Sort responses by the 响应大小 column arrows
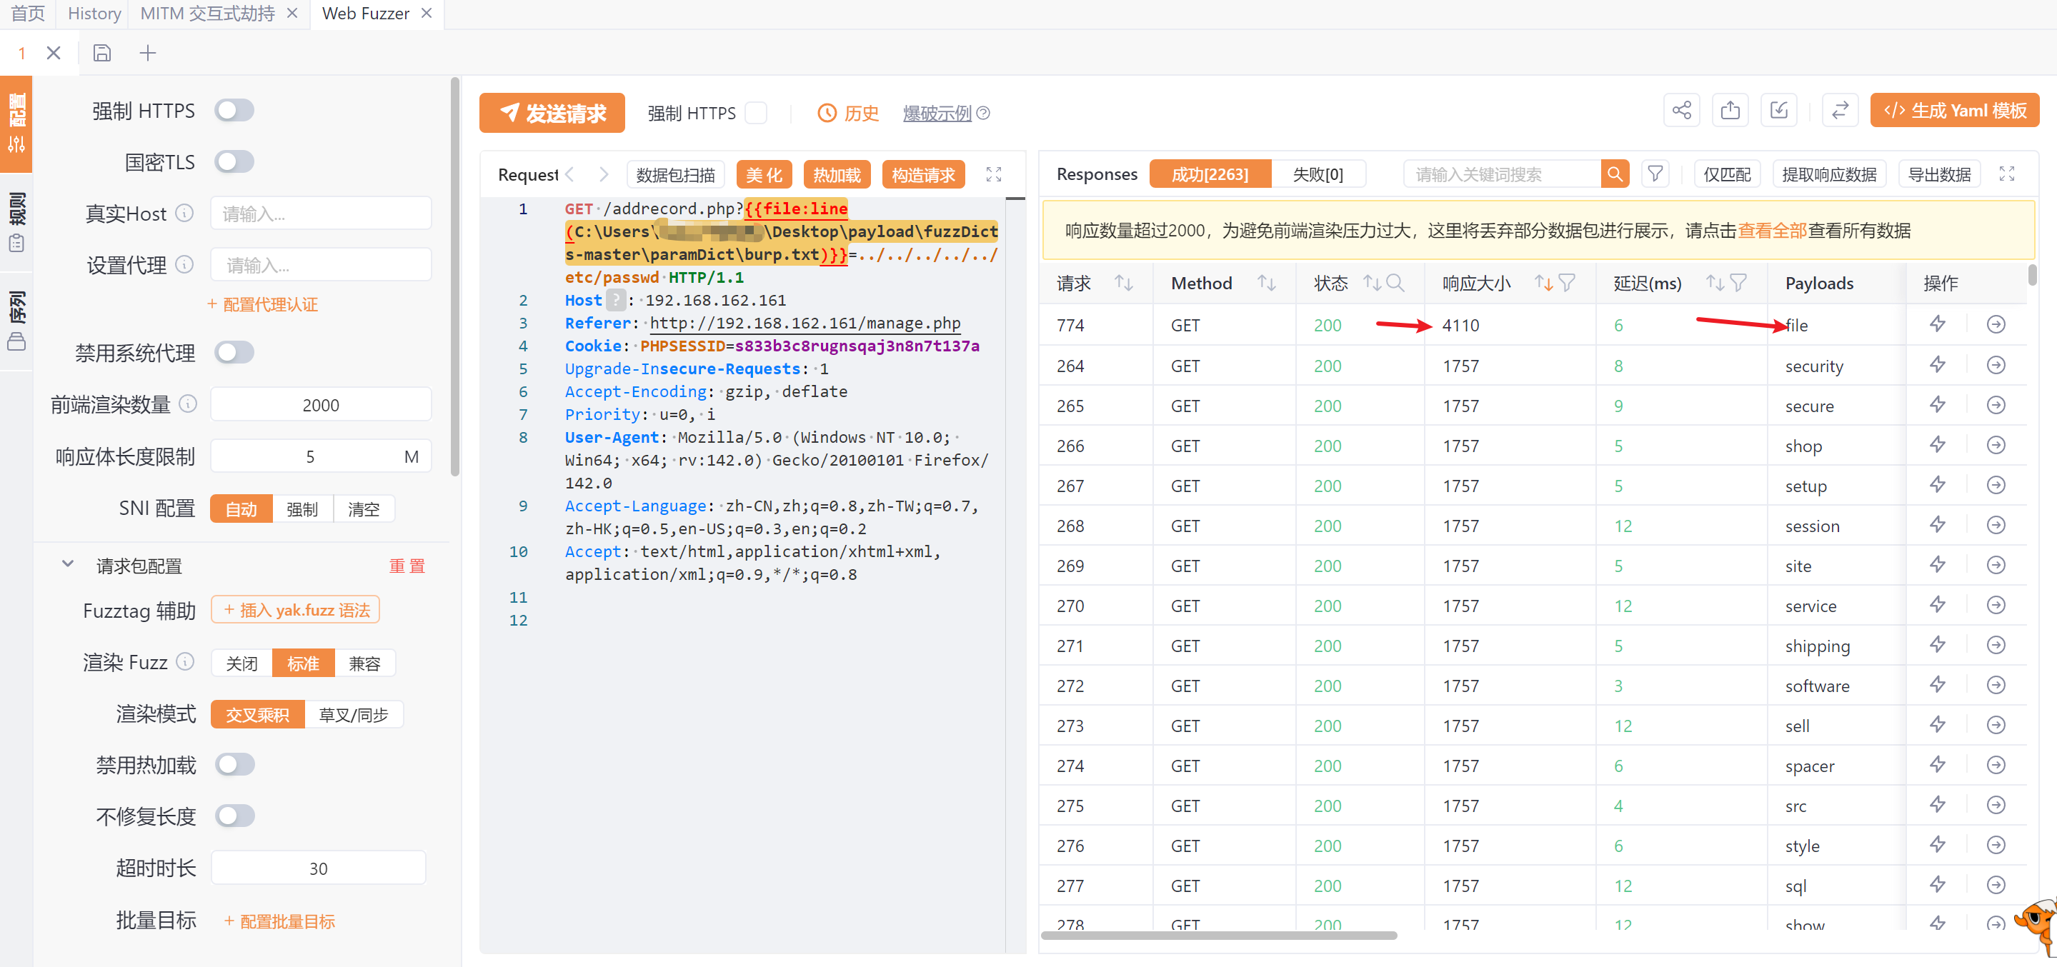Viewport: 2057px width, 967px height. click(1543, 283)
